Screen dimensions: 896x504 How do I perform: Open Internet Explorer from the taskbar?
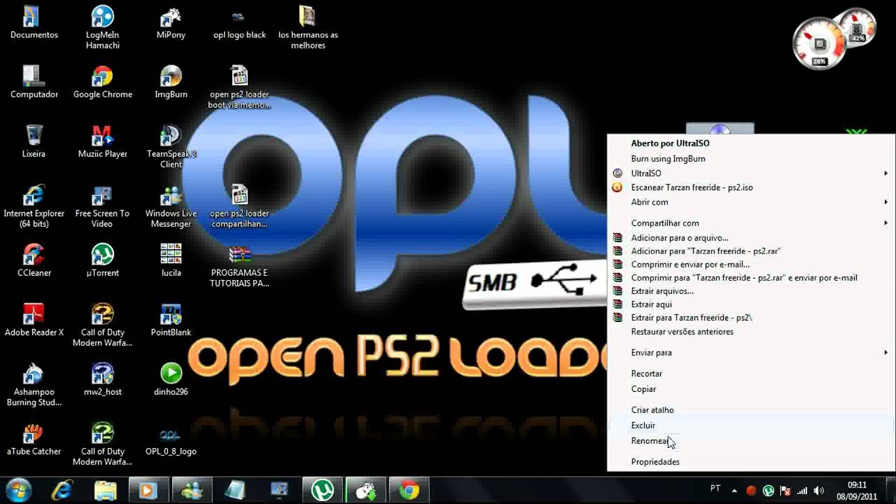pos(62,490)
